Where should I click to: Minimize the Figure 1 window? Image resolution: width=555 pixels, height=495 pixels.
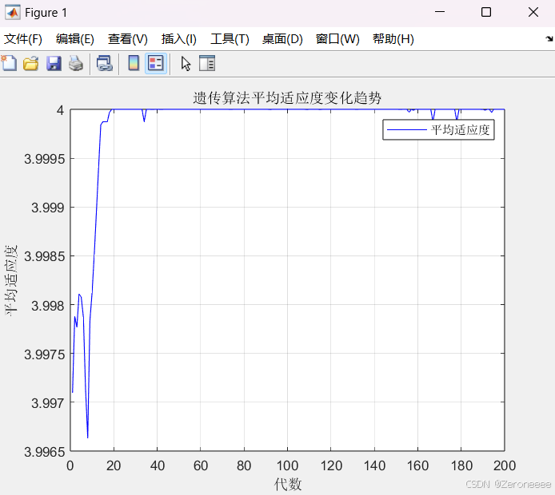point(440,12)
